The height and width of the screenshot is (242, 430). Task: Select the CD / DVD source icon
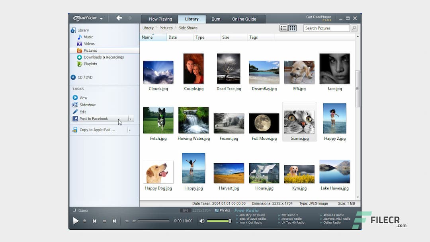[73, 77]
